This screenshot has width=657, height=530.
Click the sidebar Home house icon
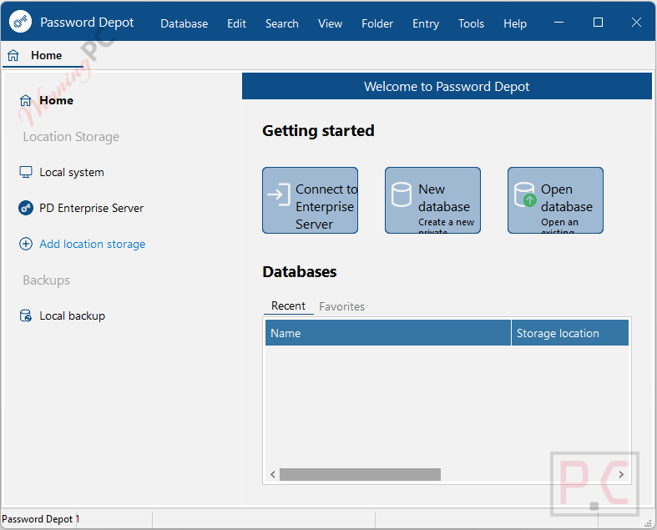coord(26,100)
